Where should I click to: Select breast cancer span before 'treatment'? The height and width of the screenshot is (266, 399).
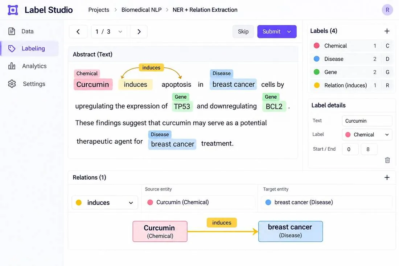[172, 144]
